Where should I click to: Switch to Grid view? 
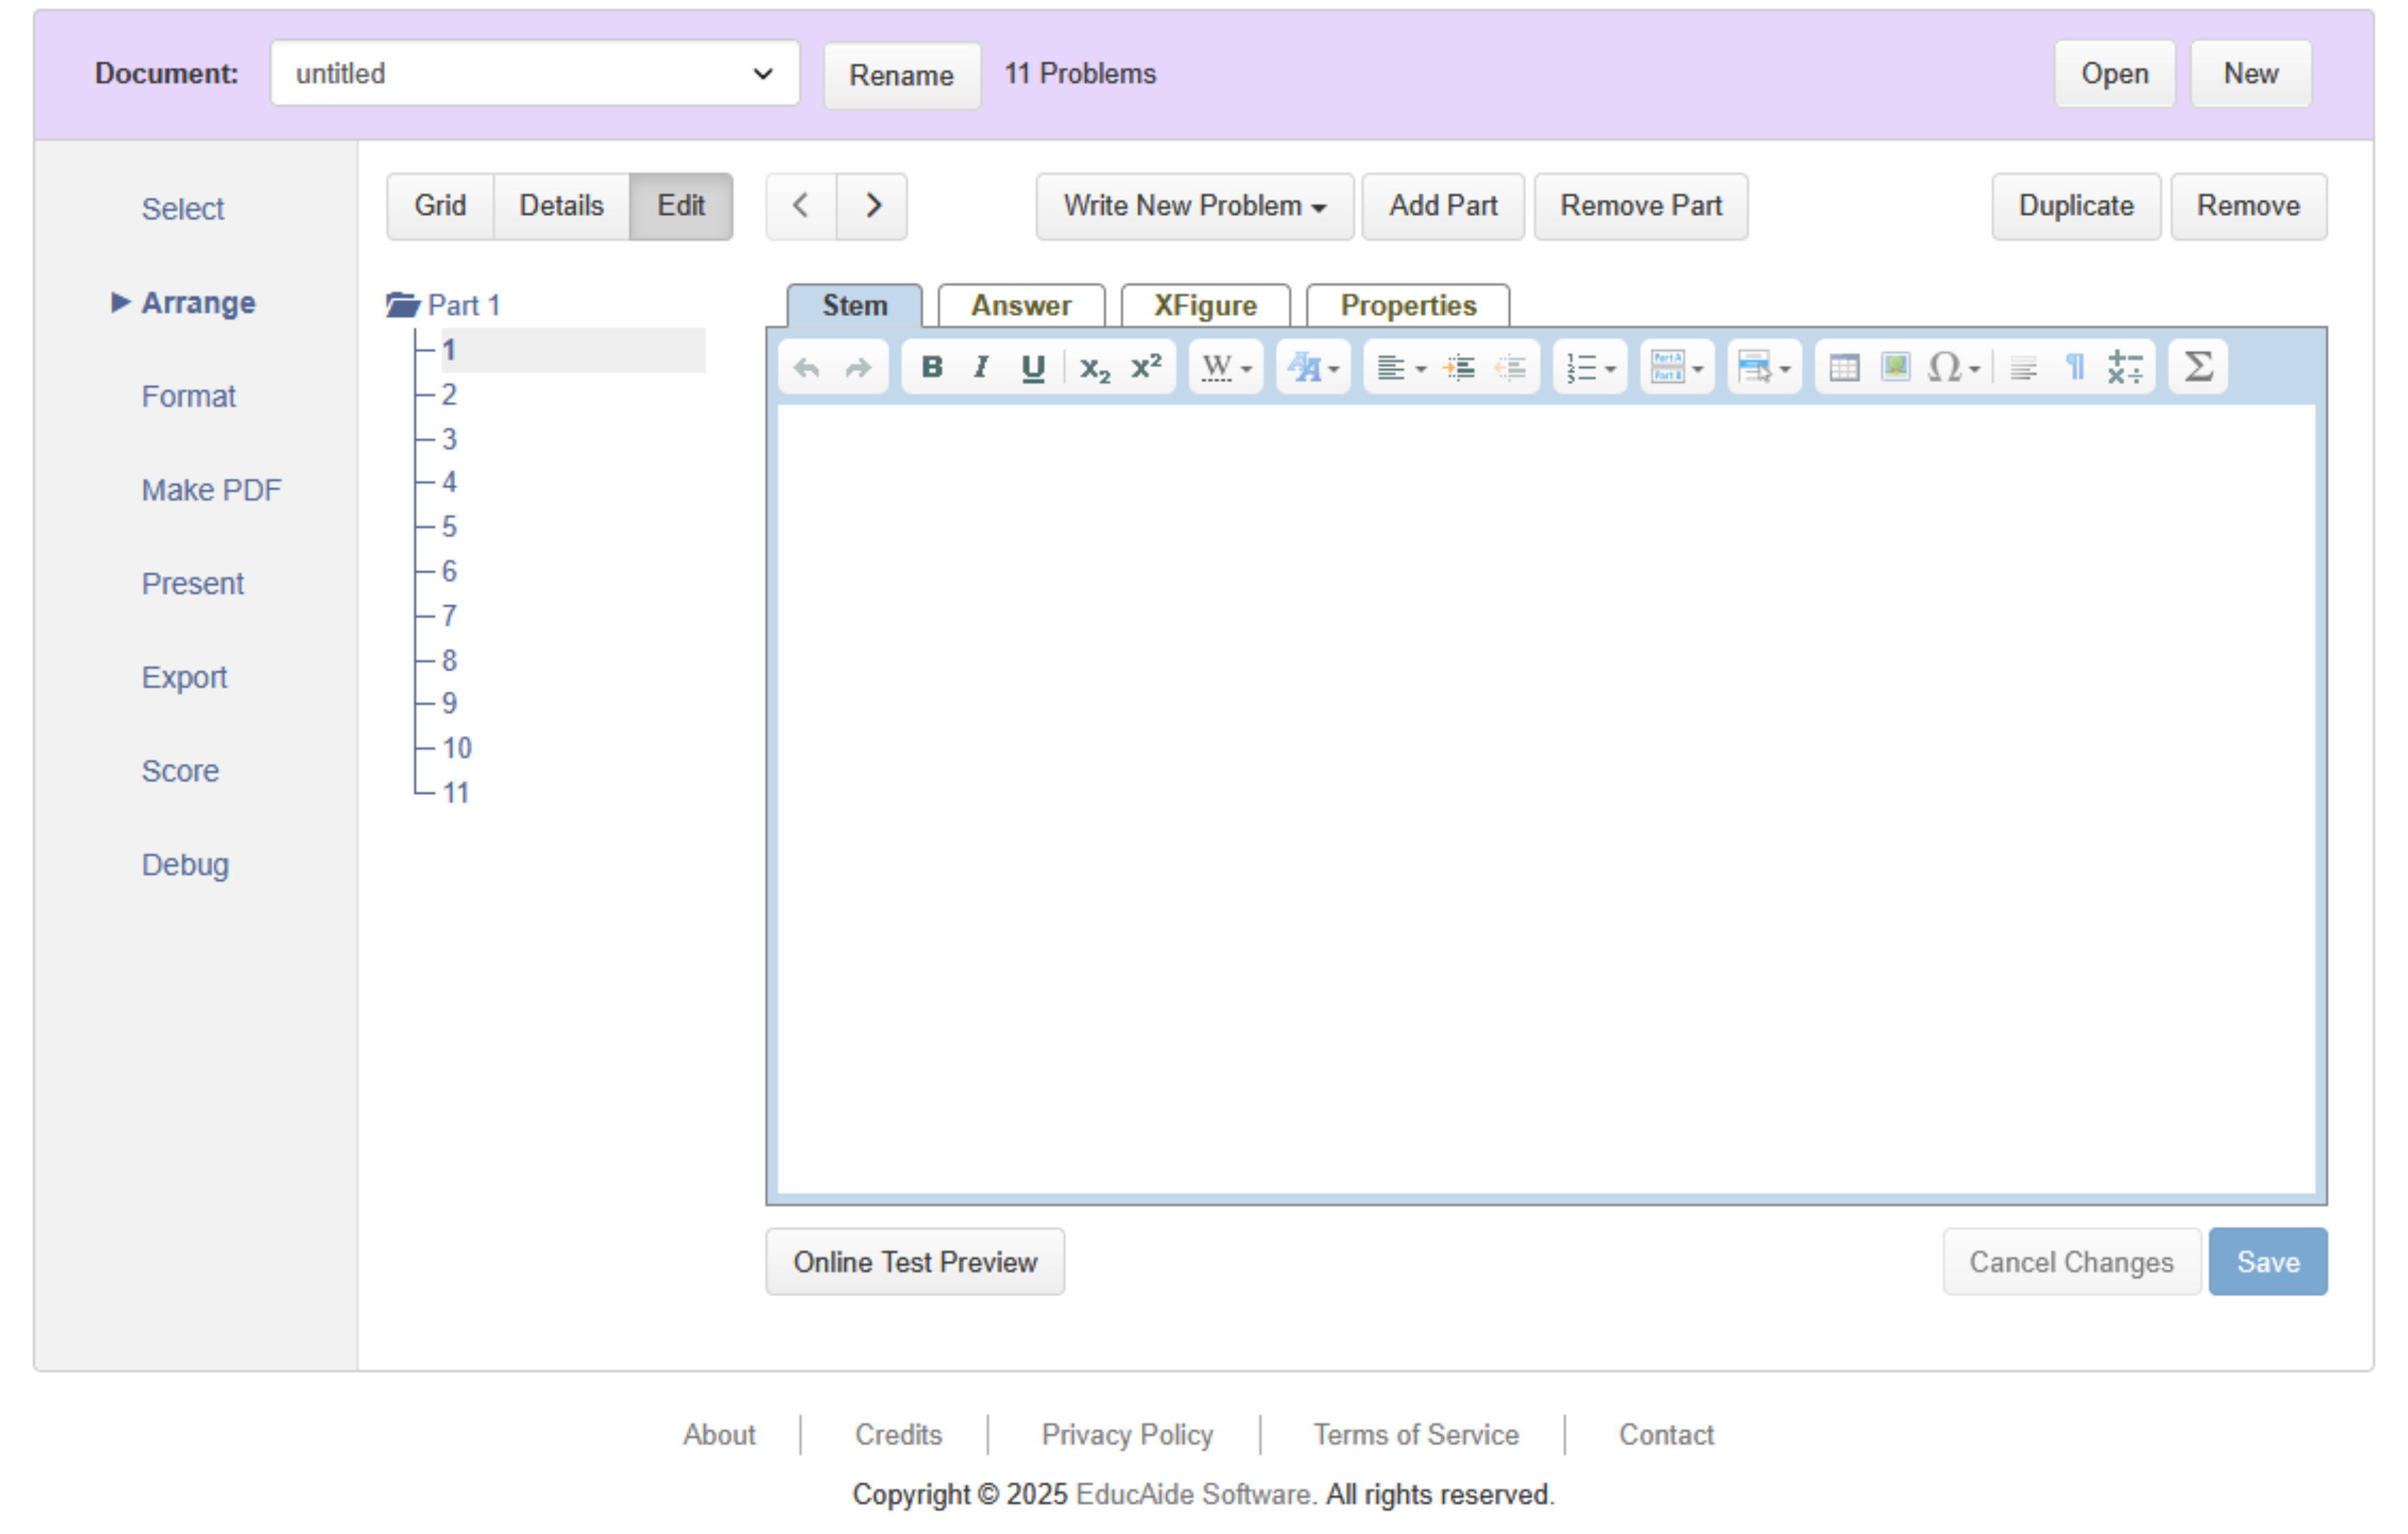click(441, 206)
